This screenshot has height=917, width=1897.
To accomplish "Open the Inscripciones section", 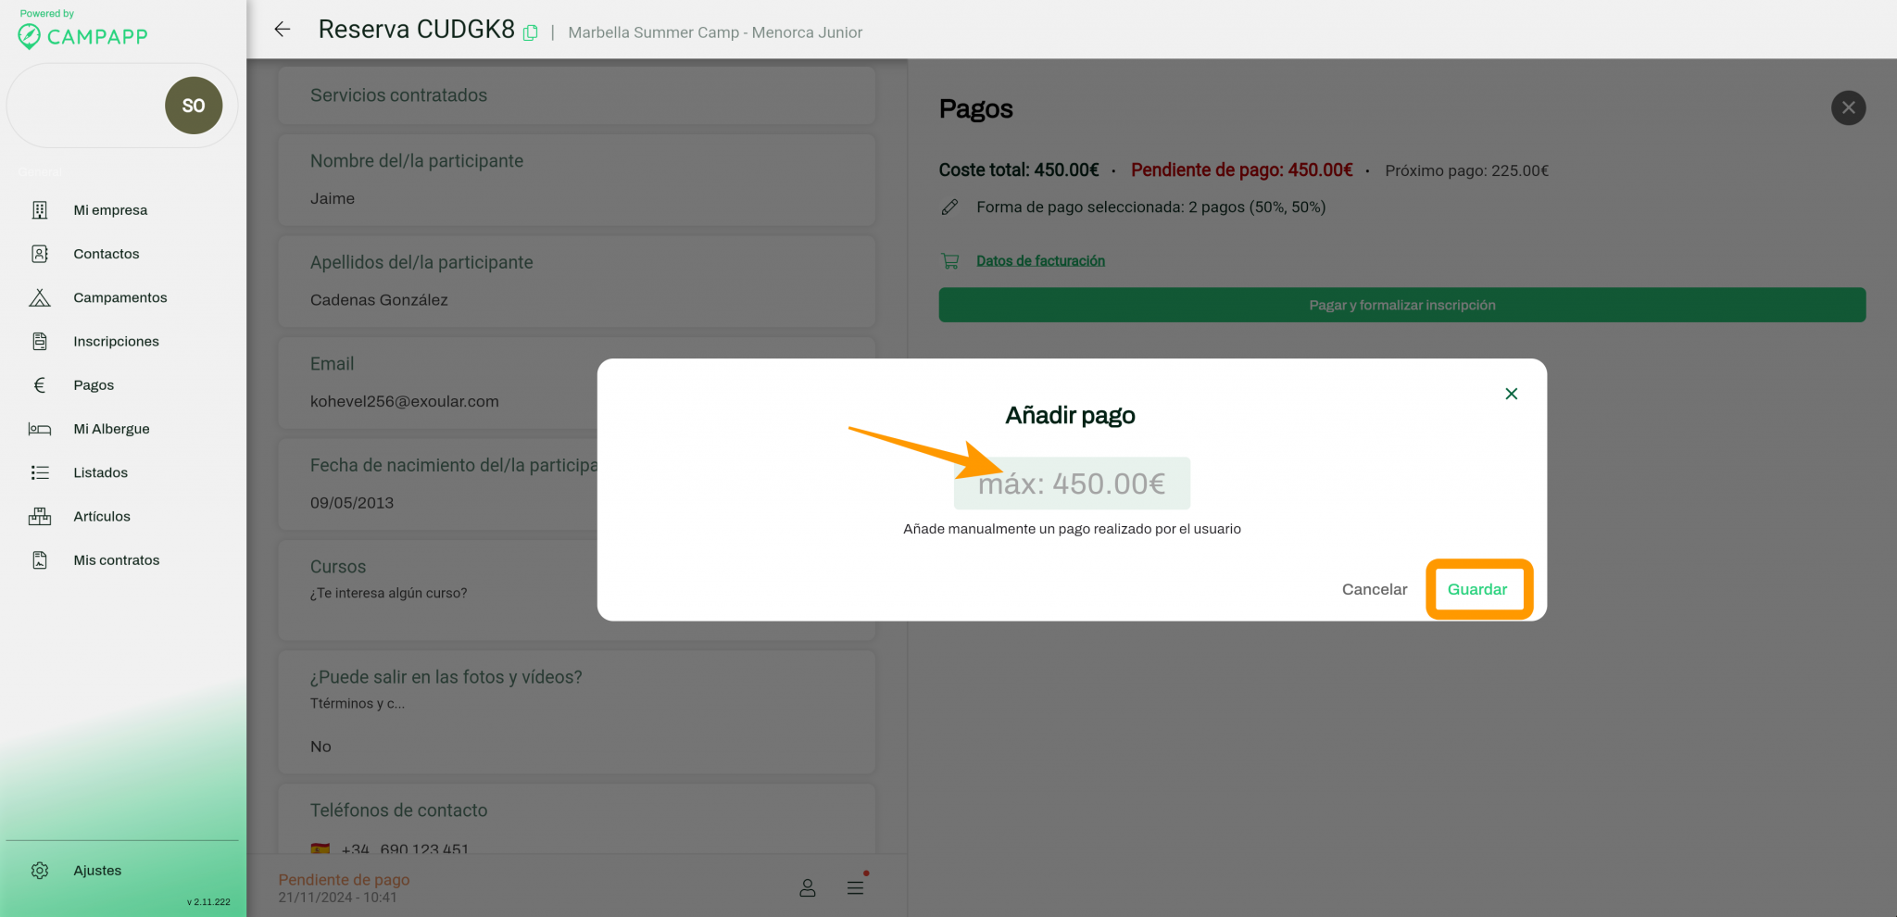I will tap(117, 341).
